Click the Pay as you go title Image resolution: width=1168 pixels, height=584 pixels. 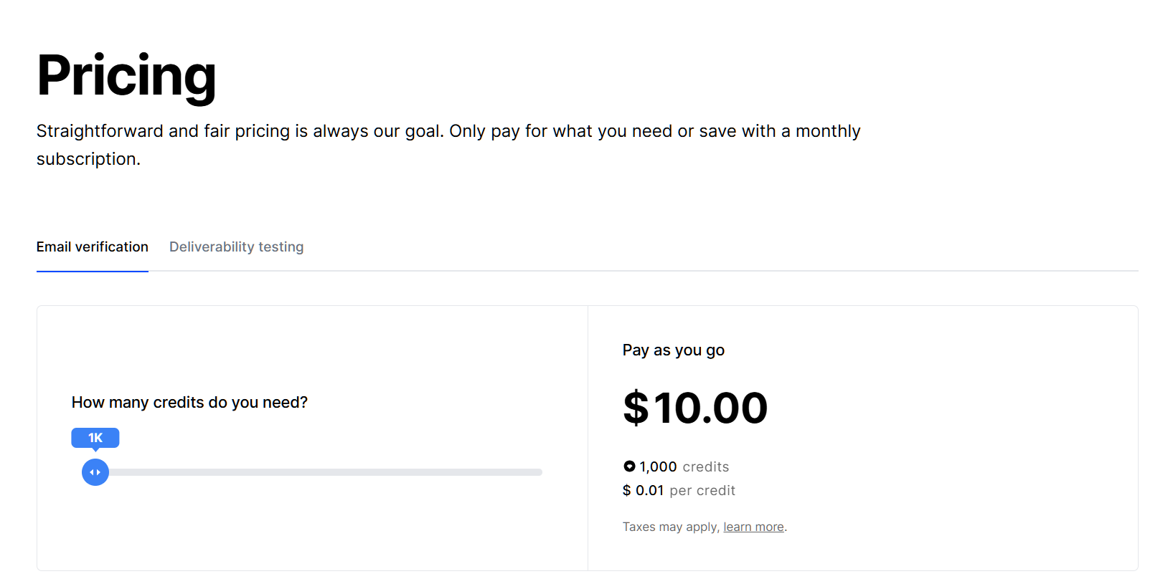pos(673,350)
